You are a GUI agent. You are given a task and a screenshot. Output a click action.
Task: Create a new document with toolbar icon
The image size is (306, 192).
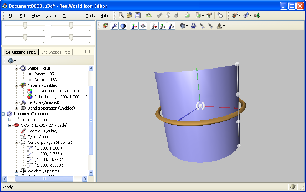[x=121, y=15]
